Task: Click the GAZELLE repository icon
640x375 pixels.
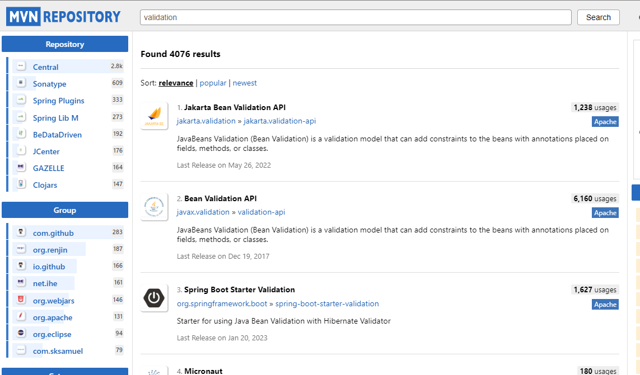Action: coord(21,167)
